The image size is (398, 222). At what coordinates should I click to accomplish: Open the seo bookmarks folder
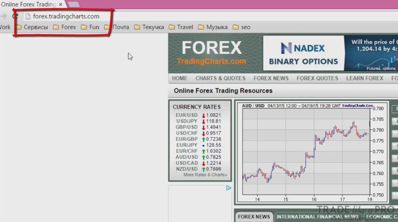pyautogui.click(x=241, y=27)
